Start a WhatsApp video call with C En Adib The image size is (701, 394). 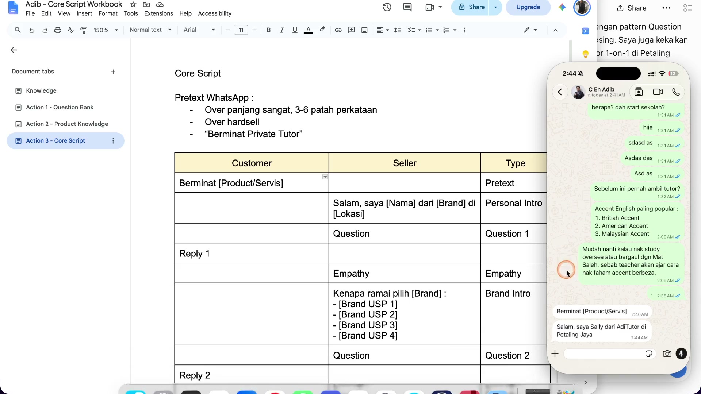[x=658, y=92]
